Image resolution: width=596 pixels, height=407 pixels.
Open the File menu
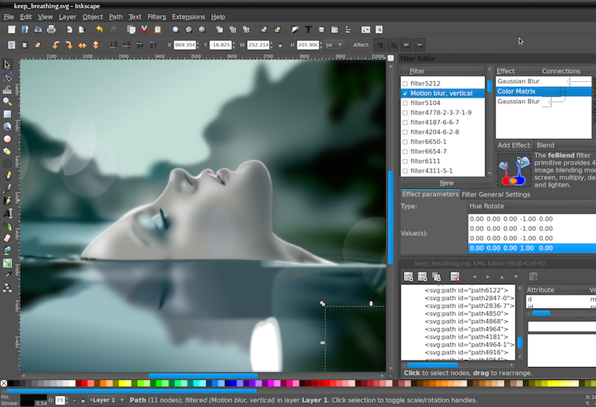pos(9,16)
